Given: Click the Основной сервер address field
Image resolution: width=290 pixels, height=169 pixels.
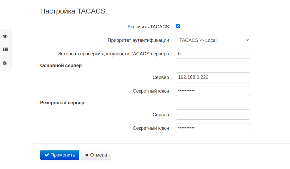Looking at the screenshot, I should point(213,77).
